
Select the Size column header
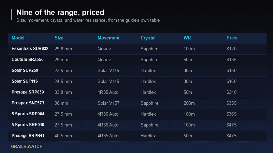(59, 38)
